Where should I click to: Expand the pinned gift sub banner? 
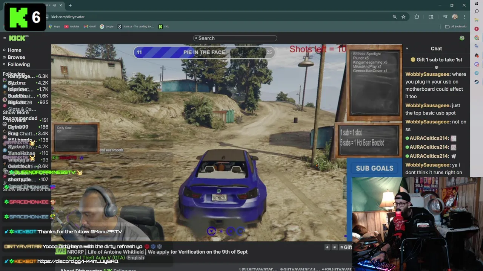tap(436, 67)
